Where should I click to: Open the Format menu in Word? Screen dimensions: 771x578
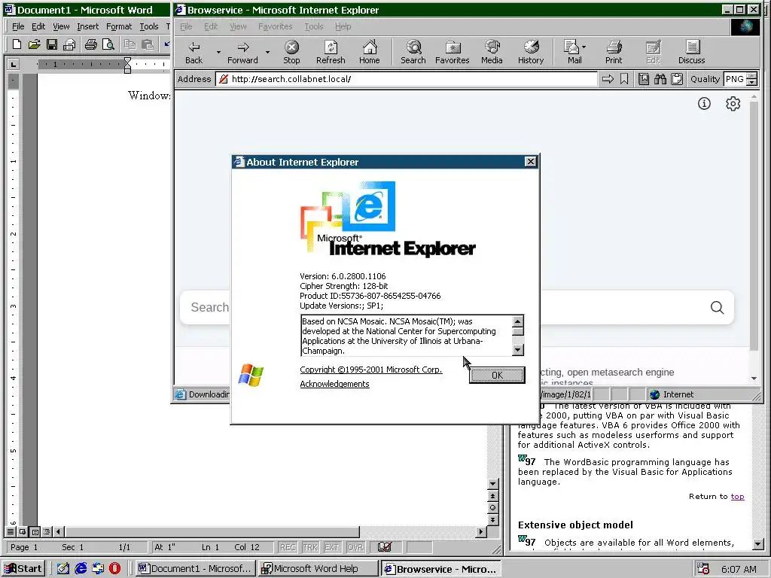(119, 26)
